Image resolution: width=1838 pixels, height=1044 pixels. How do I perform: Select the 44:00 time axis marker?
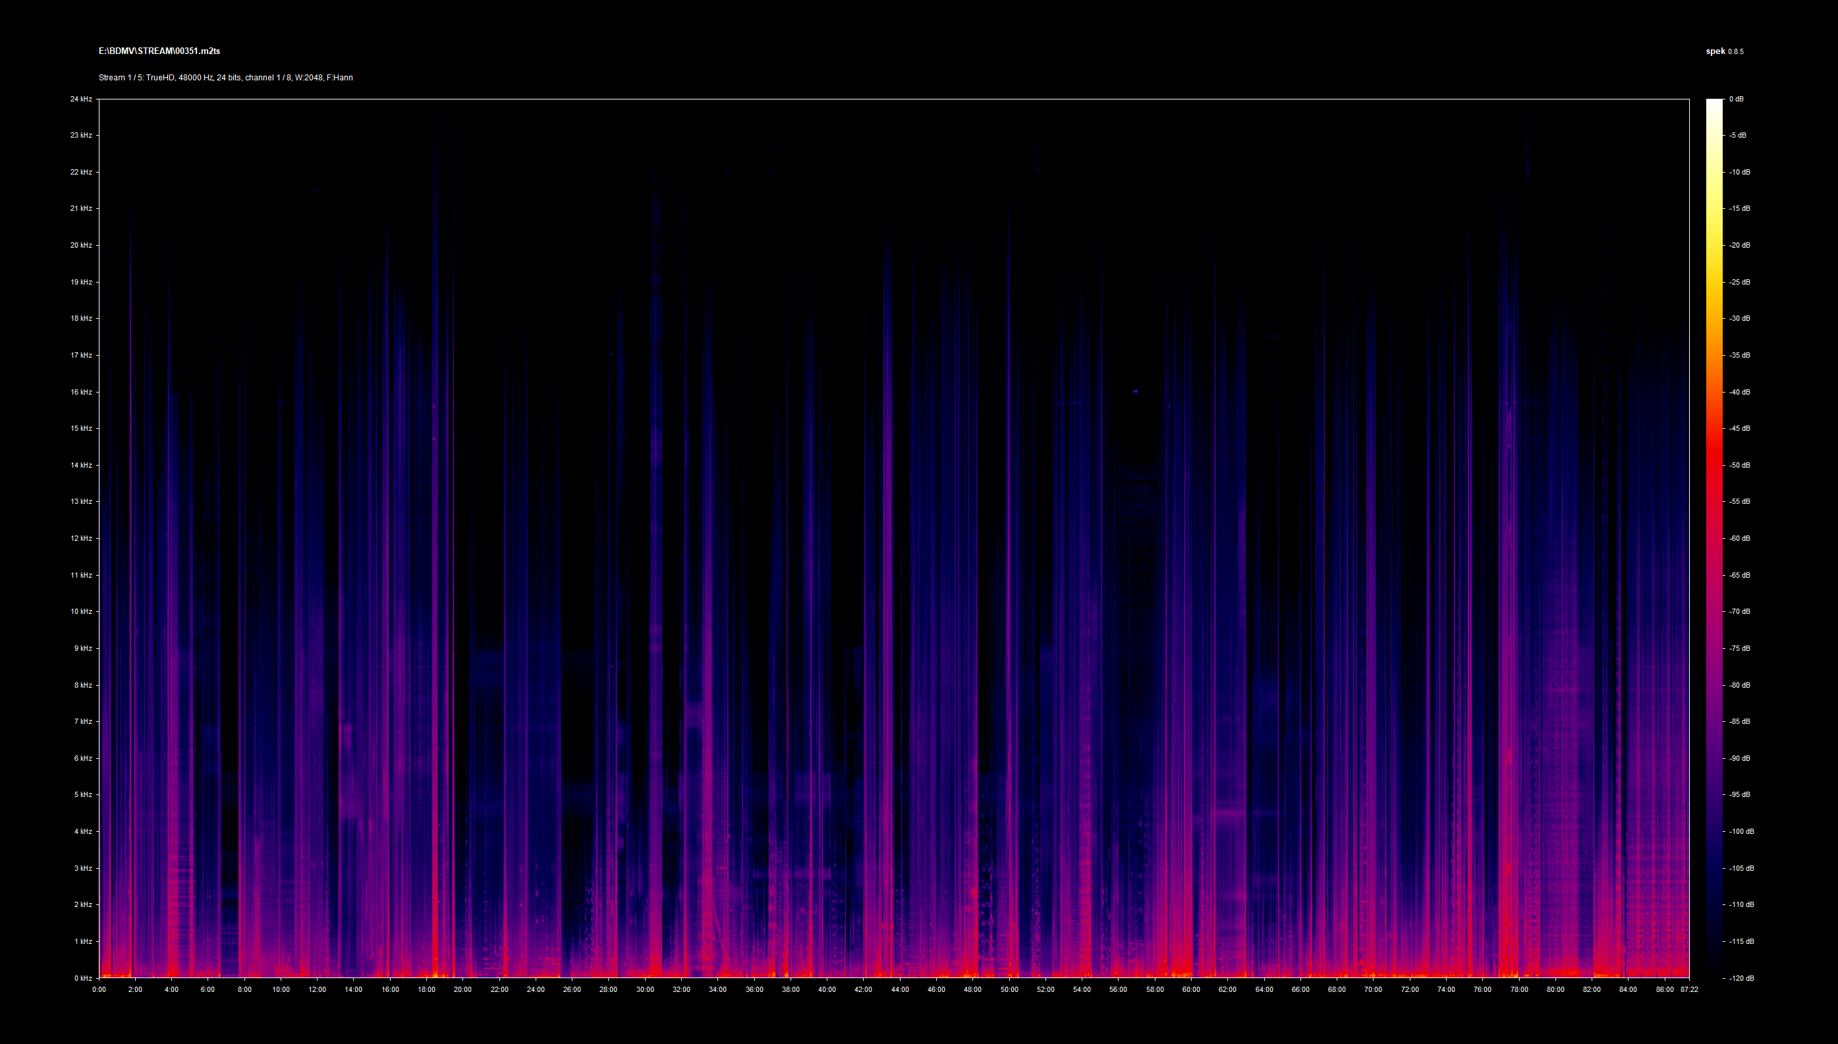point(900,989)
